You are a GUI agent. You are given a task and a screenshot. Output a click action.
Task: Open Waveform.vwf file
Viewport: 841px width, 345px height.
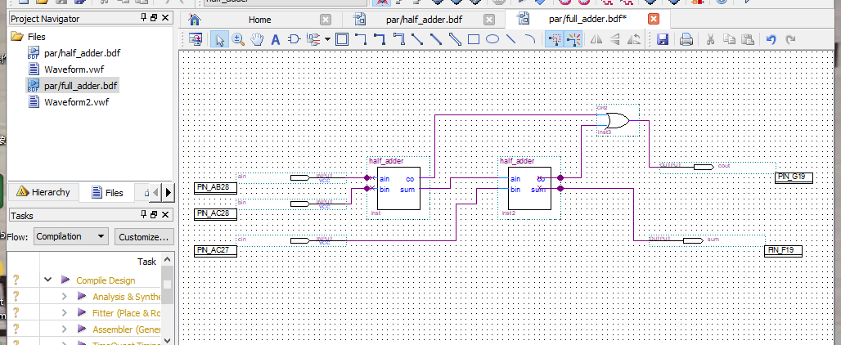74,69
